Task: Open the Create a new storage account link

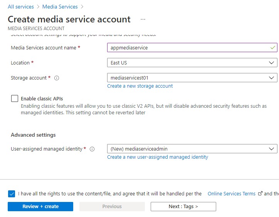Action: tap(140, 86)
